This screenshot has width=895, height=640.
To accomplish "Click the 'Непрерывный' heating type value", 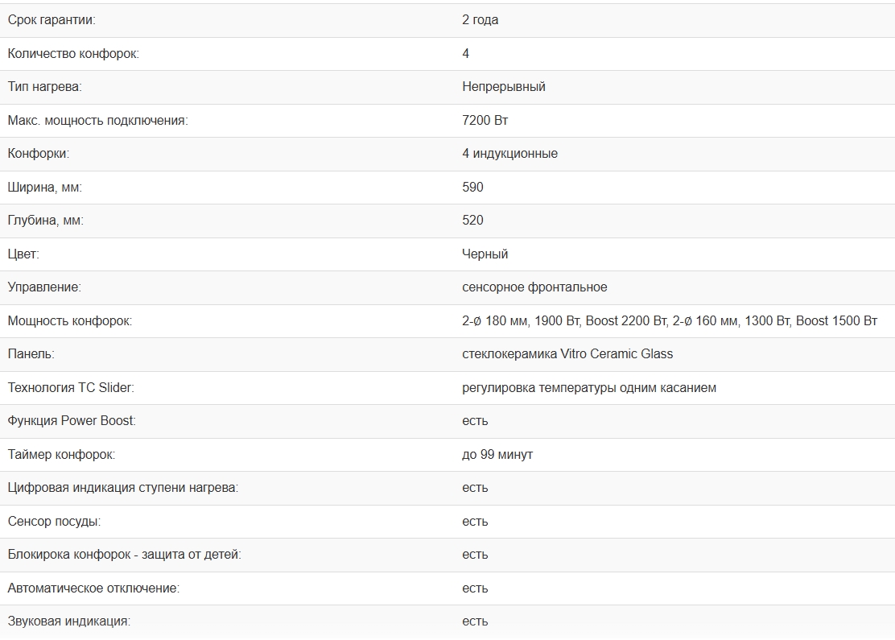I will (x=503, y=87).
